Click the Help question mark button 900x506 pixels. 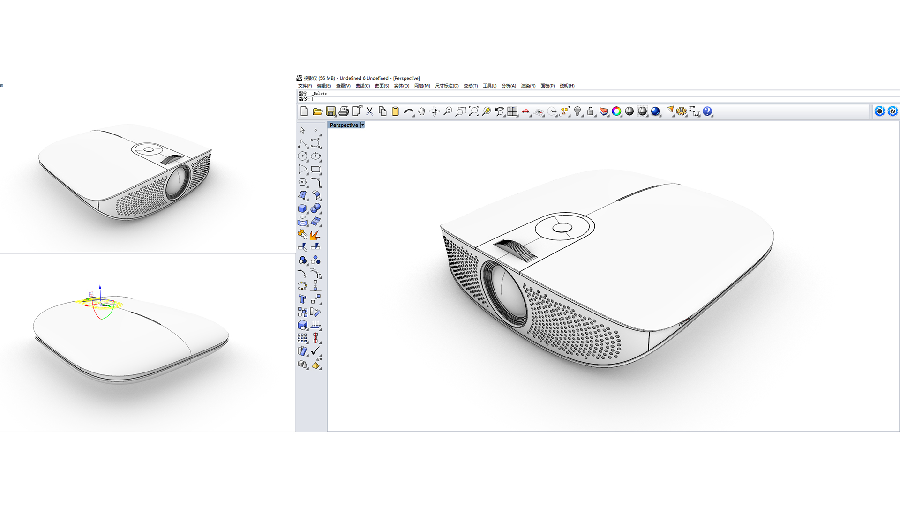706,112
